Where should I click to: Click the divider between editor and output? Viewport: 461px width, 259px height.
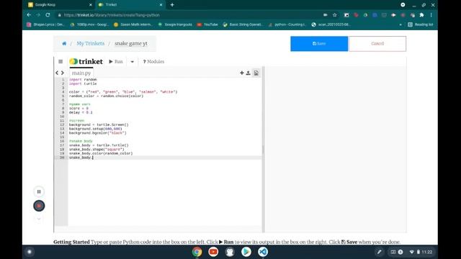(263, 150)
